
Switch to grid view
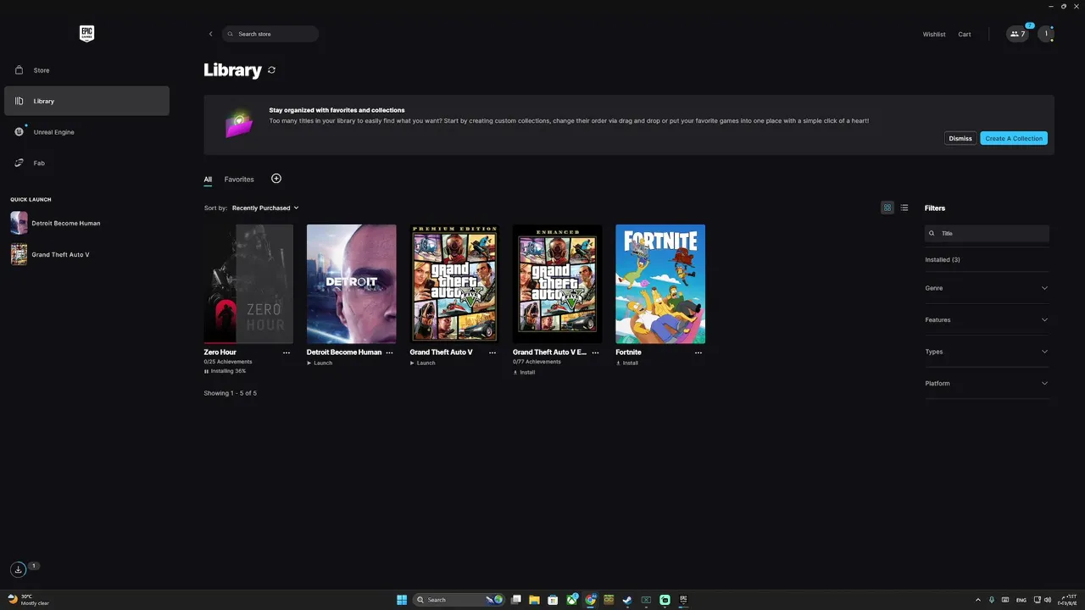point(887,208)
